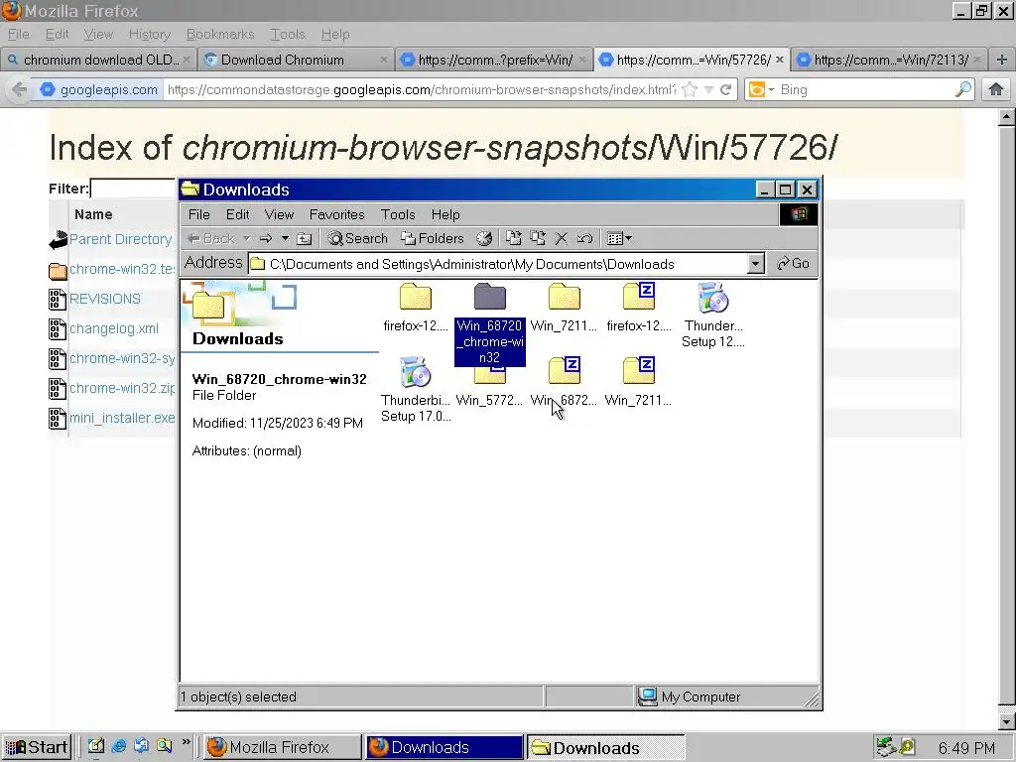
Task: Click the Up one level folder icon
Action: point(304,238)
